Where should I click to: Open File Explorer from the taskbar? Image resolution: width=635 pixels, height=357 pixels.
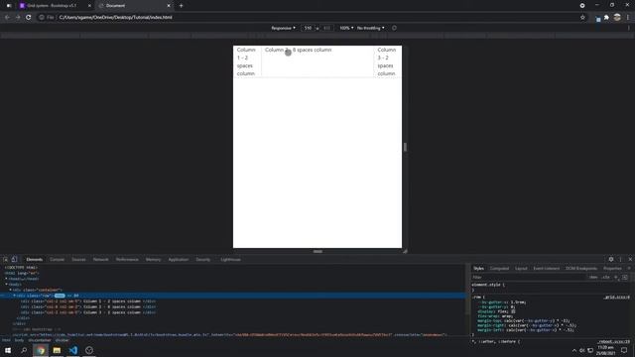click(57, 350)
